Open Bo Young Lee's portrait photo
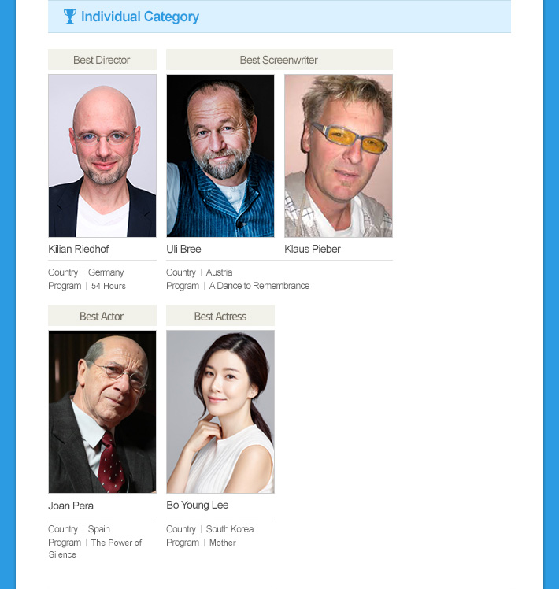Viewport: 559px width, 589px height. click(220, 412)
